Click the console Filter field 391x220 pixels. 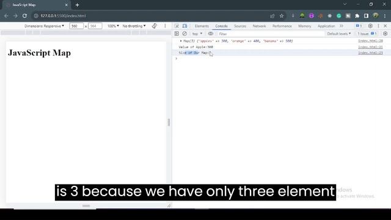pos(271,34)
